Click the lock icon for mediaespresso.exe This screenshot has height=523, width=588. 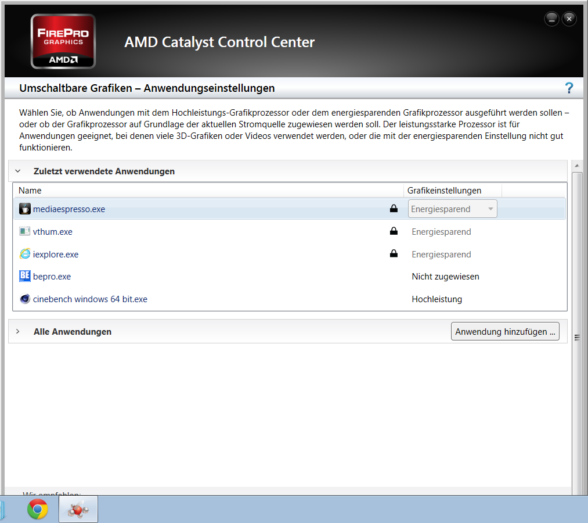coord(394,209)
